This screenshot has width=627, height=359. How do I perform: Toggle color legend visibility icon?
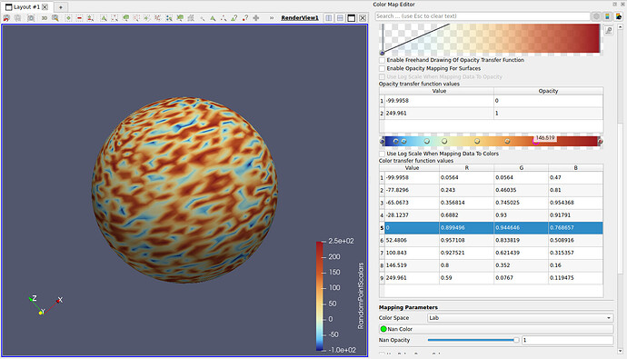pos(607,16)
